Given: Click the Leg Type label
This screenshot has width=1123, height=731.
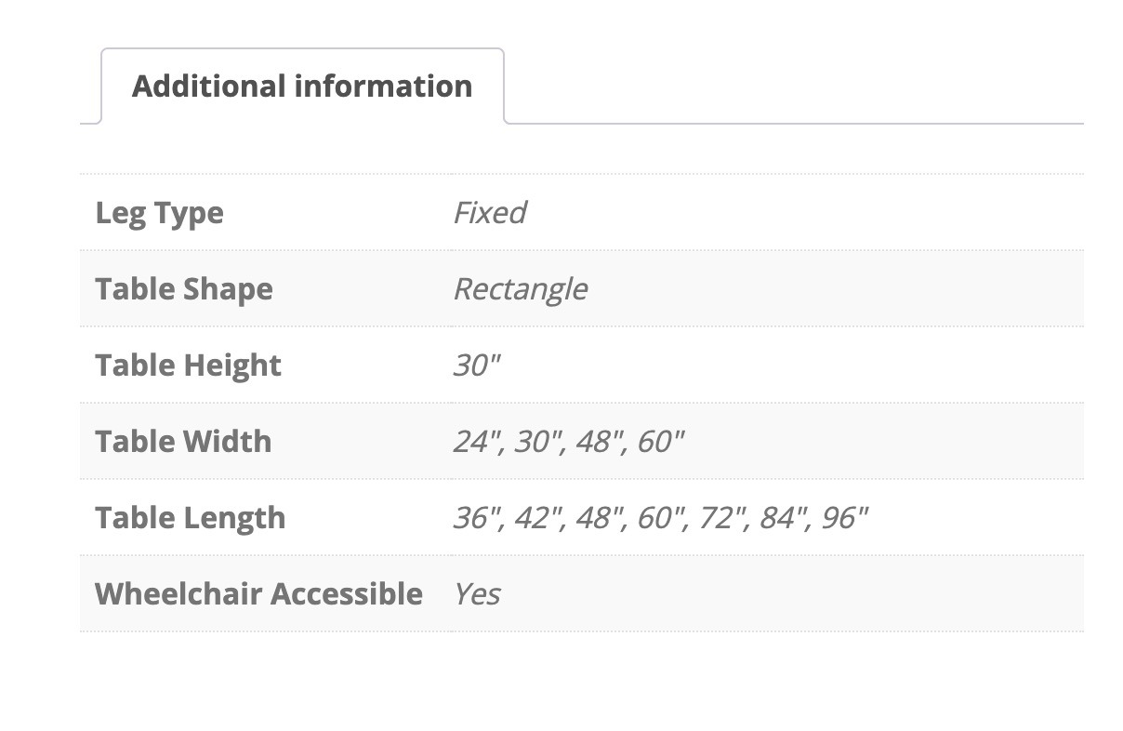Looking at the screenshot, I should tap(159, 213).
